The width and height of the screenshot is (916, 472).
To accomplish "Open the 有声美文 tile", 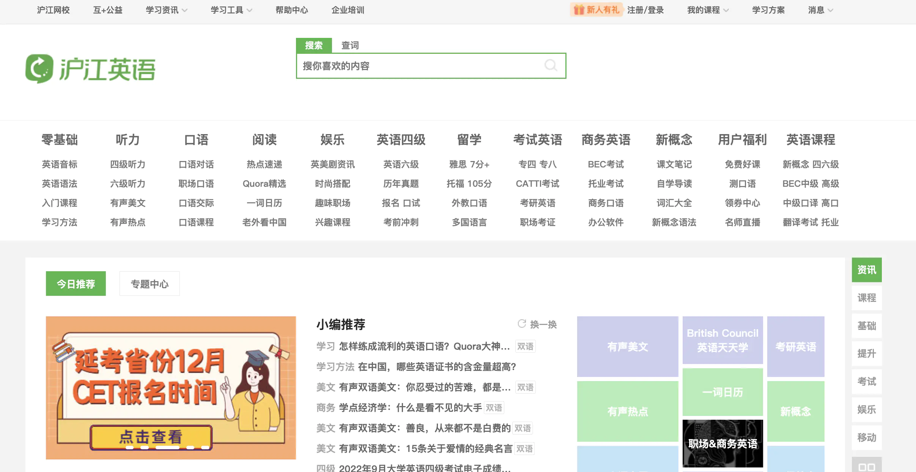I will point(628,347).
